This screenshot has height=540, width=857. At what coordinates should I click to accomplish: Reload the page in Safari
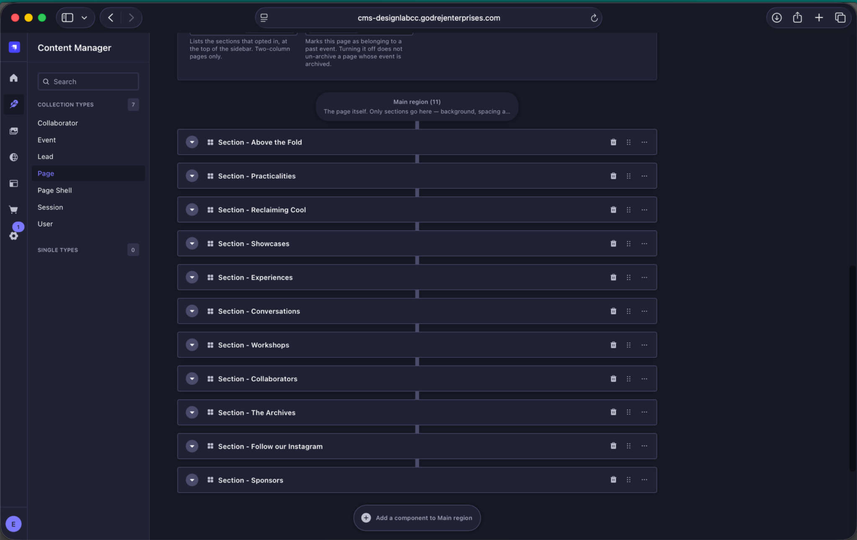(x=594, y=18)
